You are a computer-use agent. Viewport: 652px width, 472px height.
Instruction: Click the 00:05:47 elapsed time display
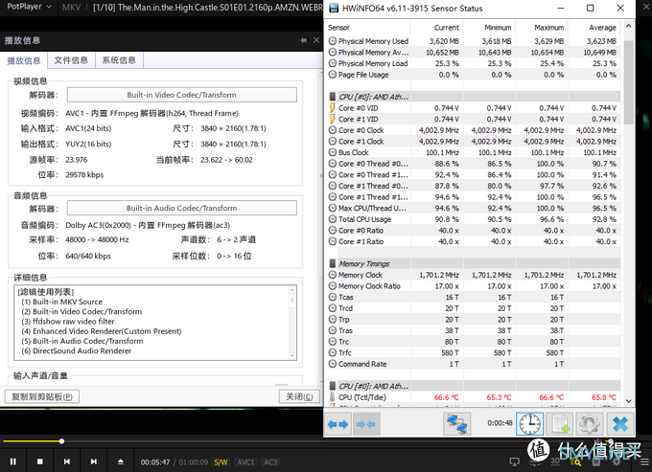pyautogui.click(x=155, y=462)
